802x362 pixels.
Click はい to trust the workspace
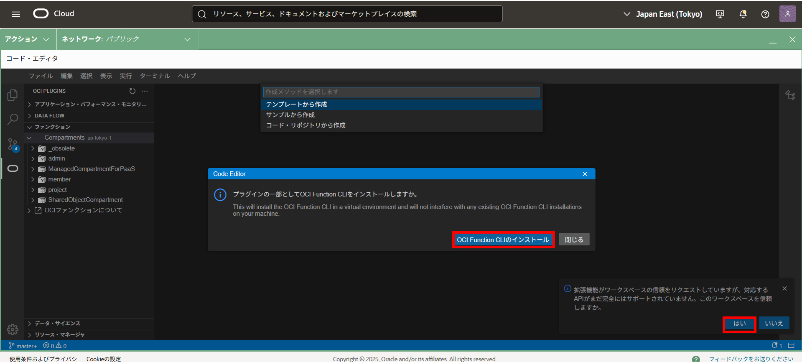click(739, 324)
